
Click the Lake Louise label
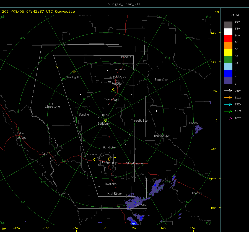click(21, 135)
